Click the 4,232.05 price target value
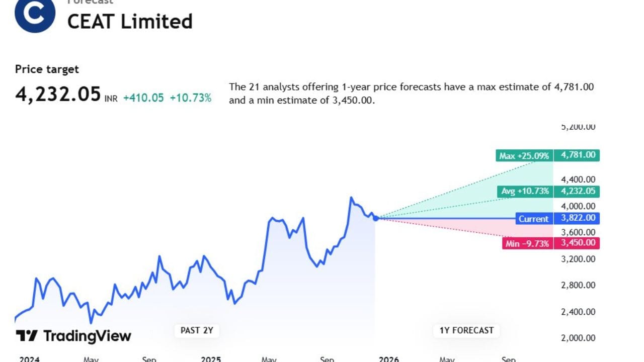This screenshot has height=362, width=644. click(x=58, y=95)
